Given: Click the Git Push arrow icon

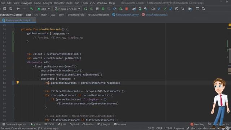Looking at the screenshot, I should click(171, 9).
